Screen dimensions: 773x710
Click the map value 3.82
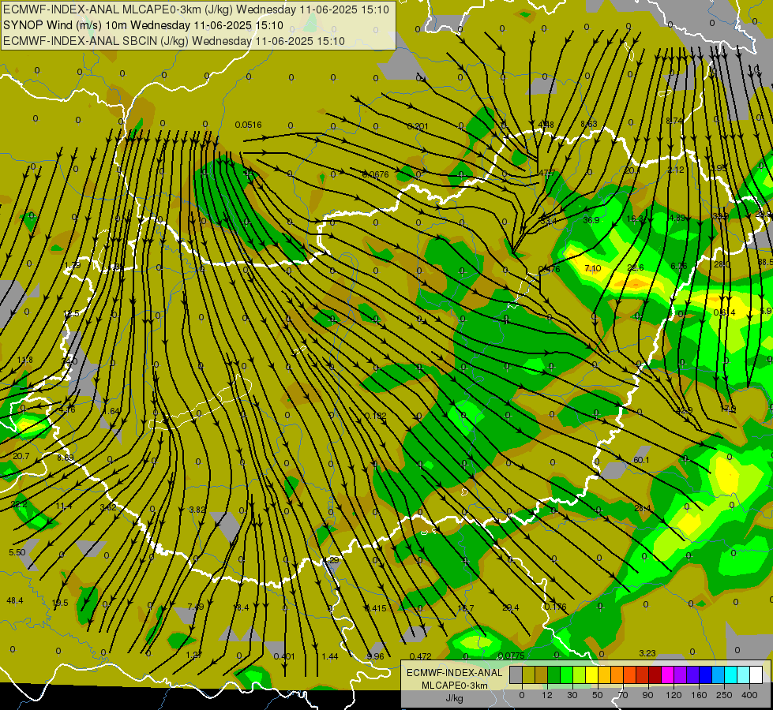pos(197,510)
